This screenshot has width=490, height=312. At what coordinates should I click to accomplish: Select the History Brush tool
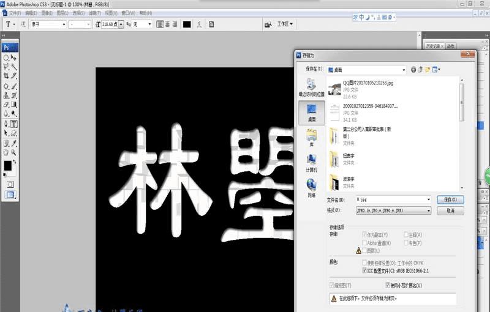pyautogui.click(x=13, y=95)
